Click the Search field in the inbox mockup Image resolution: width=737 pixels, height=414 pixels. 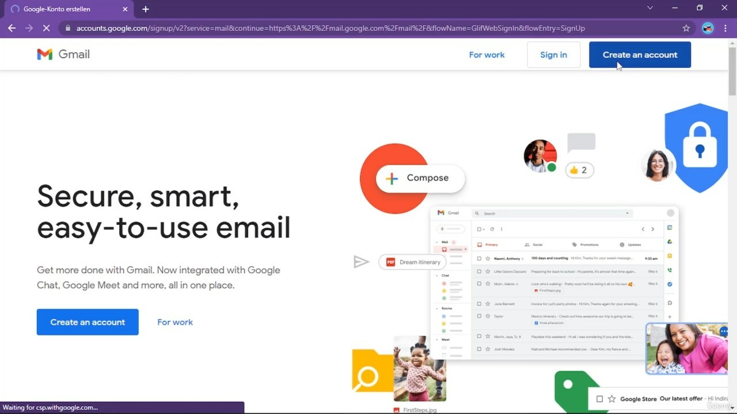(x=552, y=213)
